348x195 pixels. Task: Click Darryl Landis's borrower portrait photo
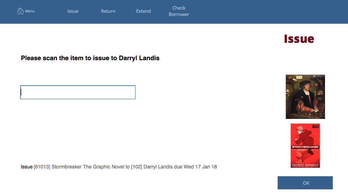coord(305,97)
